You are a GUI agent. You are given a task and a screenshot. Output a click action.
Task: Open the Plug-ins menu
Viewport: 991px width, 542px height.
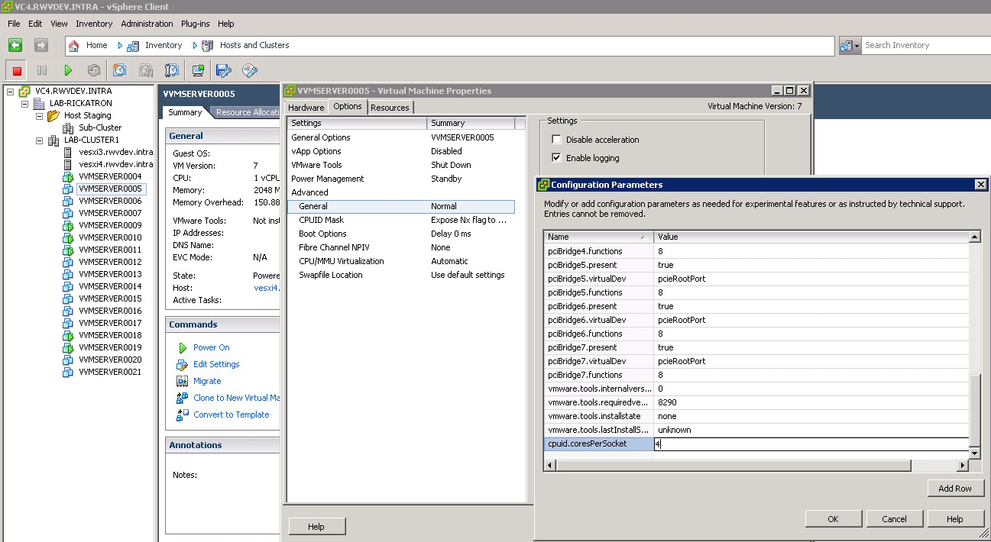tap(196, 24)
